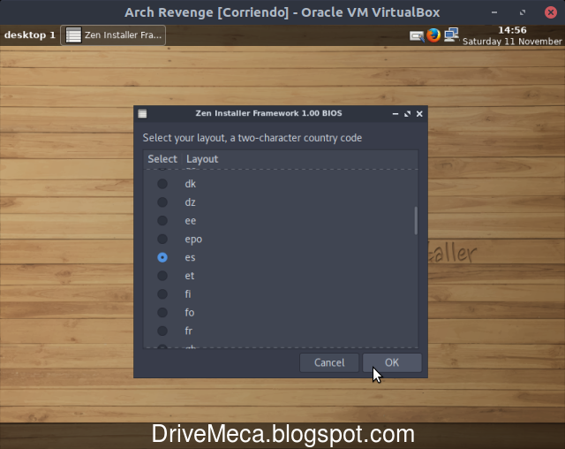
Task: Select the epo layout radio button
Action: click(x=162, y=240)
